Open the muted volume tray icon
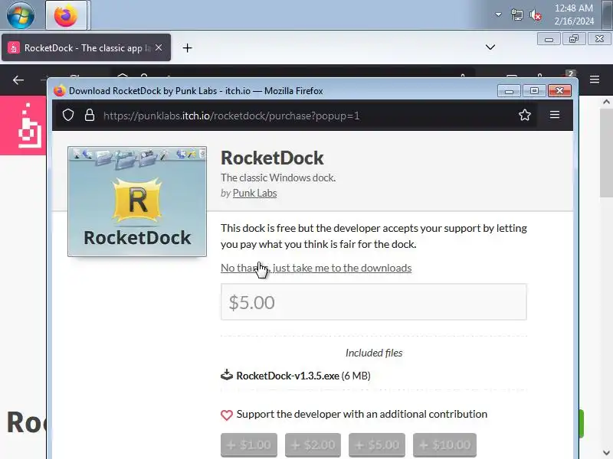 pos(536,15)
